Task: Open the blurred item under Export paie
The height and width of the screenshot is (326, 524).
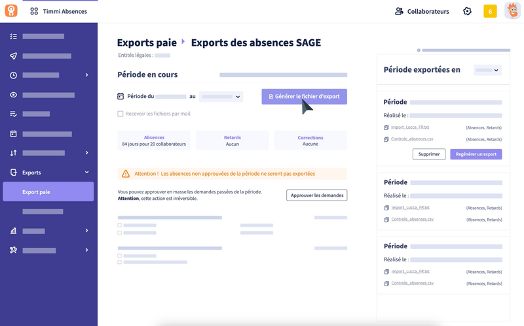Action: (x=43, y=212)
